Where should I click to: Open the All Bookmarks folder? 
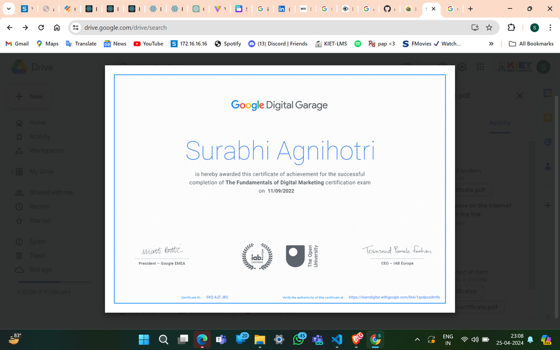click(x=531, y=44)
